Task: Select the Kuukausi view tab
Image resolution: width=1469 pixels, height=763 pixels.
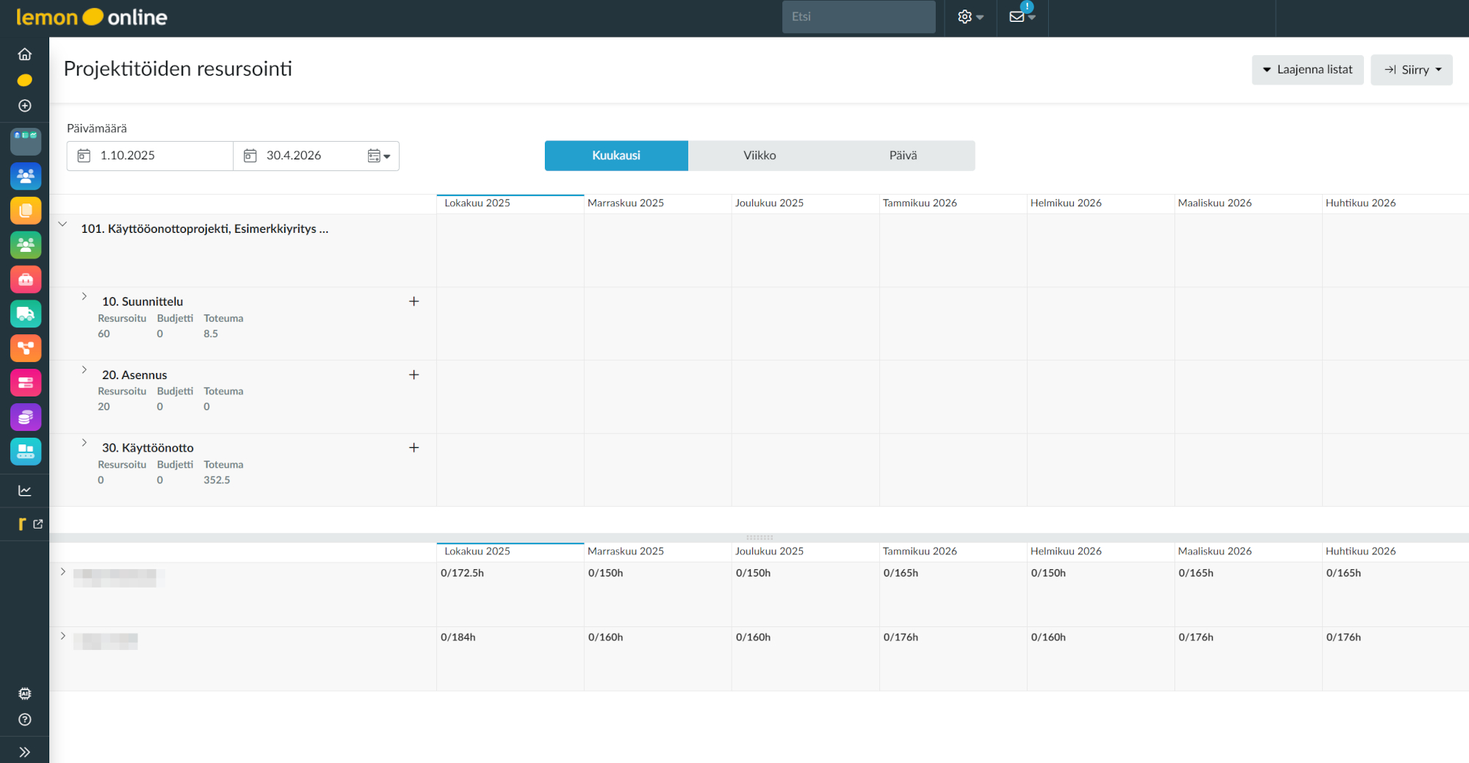Action: (x=616, y=156)
